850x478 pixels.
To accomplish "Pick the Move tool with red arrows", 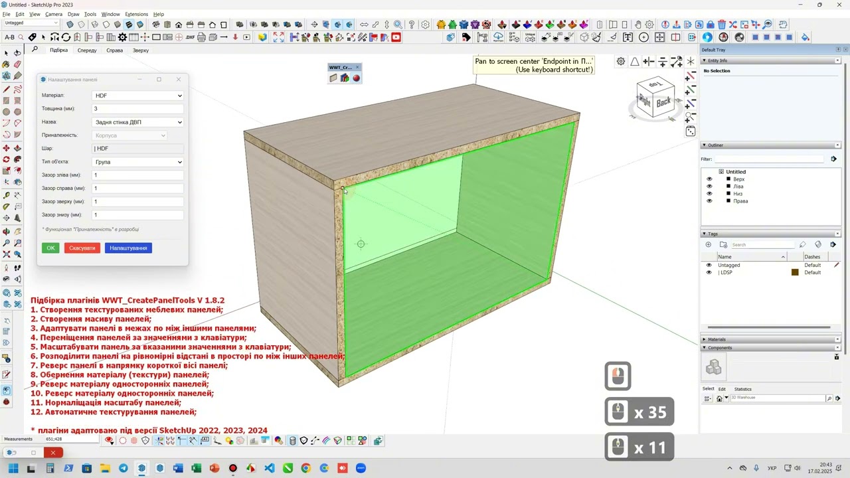I will (5, 148).
